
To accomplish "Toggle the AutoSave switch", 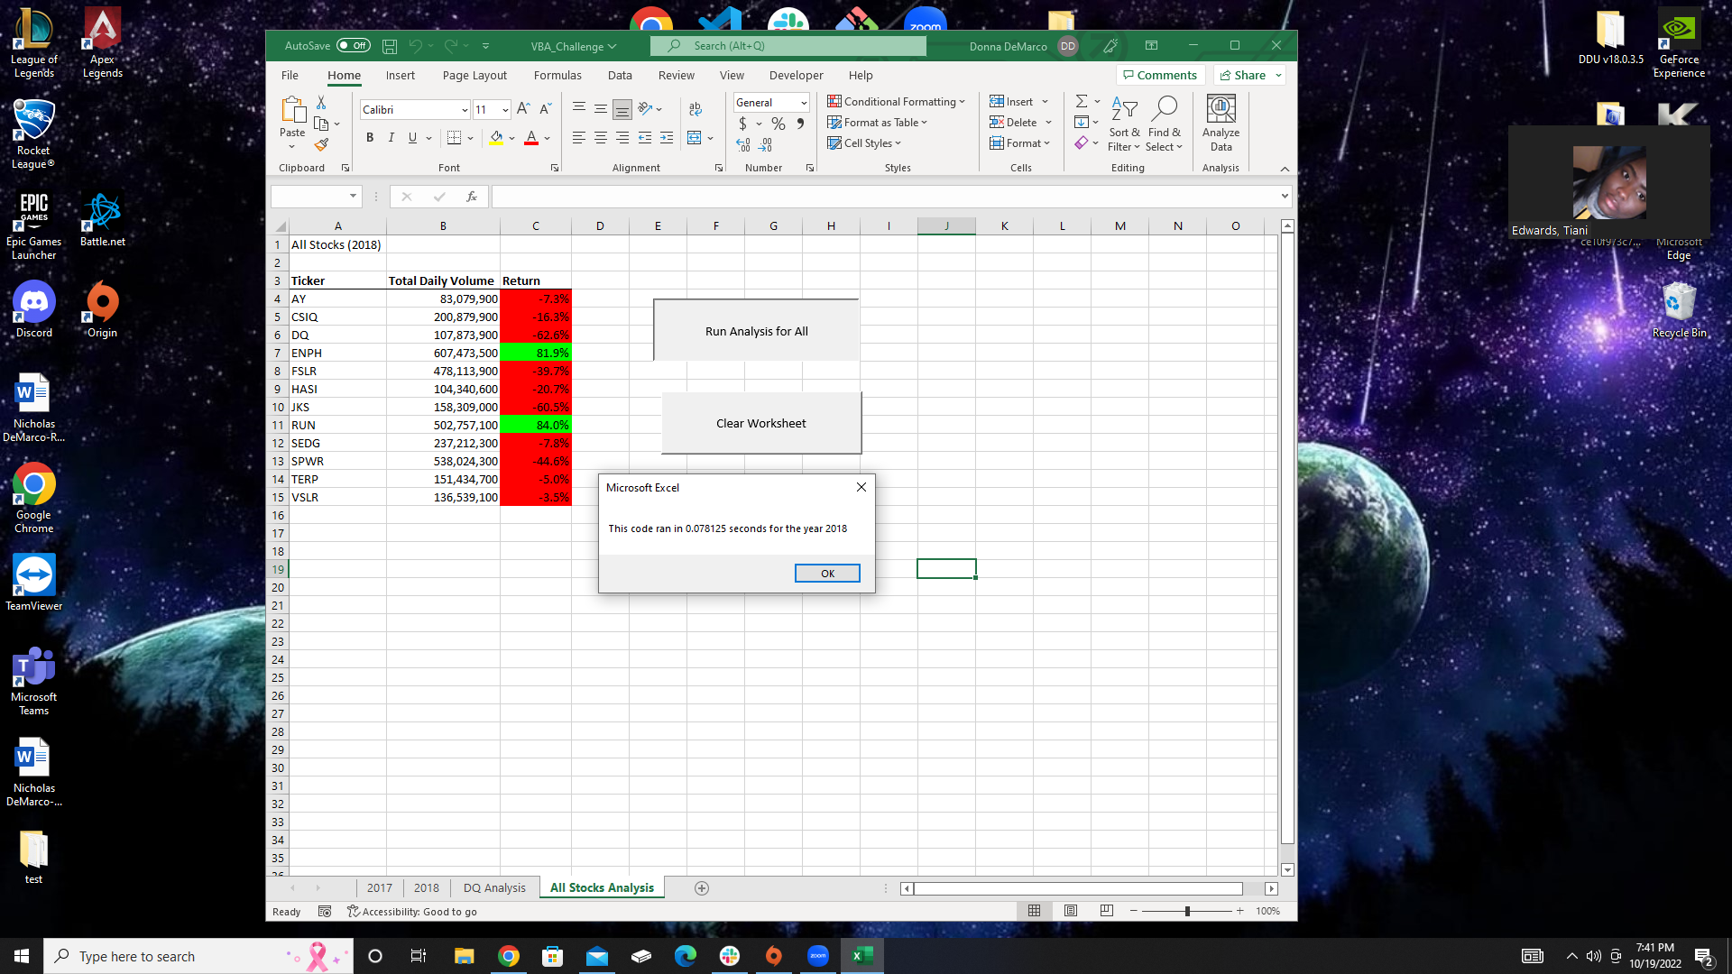I will point(353,46).
